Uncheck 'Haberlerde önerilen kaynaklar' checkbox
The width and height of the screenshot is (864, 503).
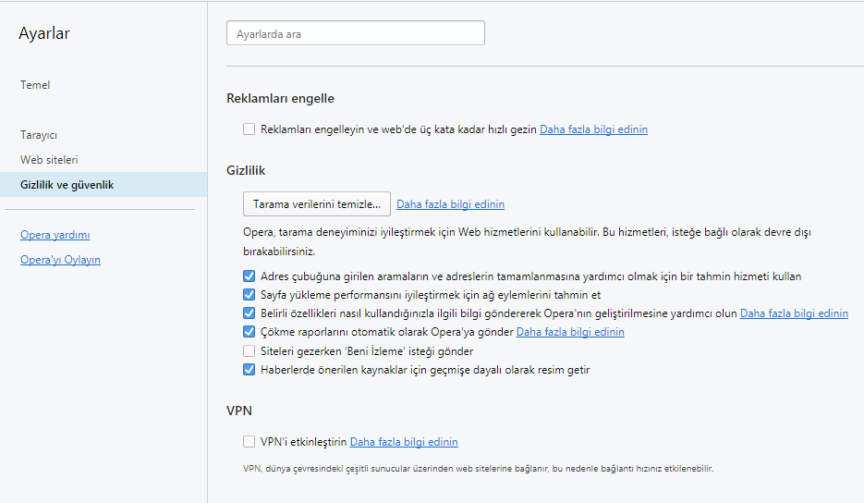click(x=249, y=370)
